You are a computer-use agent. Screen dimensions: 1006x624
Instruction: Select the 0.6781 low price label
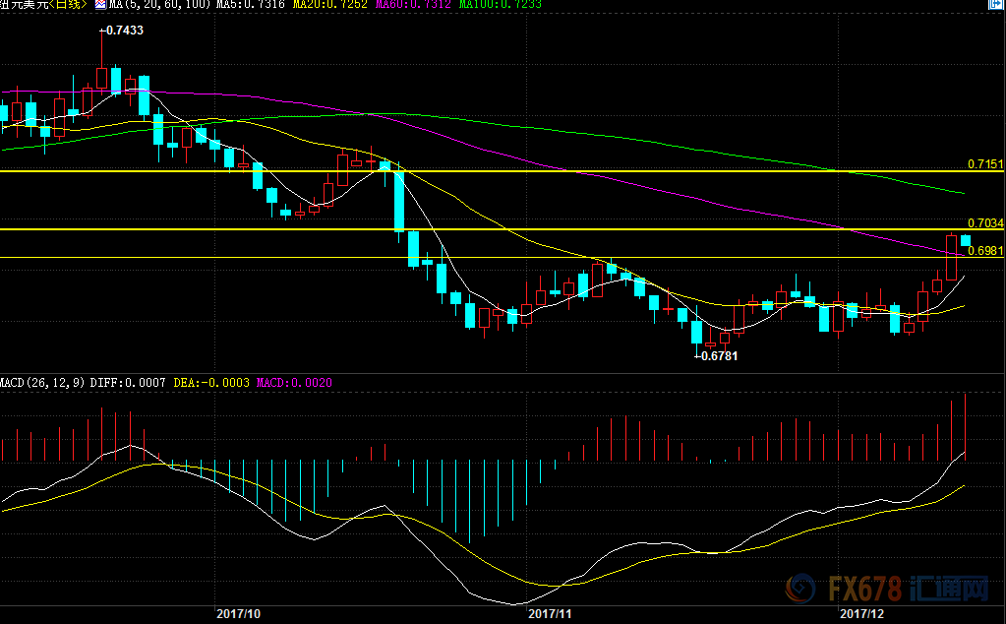point(719,355)
